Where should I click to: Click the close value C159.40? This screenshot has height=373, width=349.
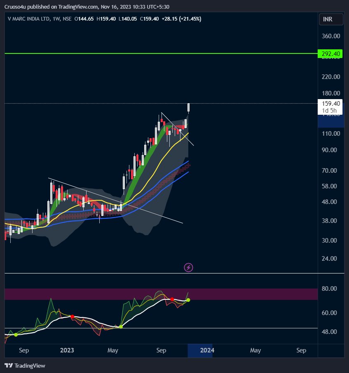pyautogui.click(x=149, y=19)
